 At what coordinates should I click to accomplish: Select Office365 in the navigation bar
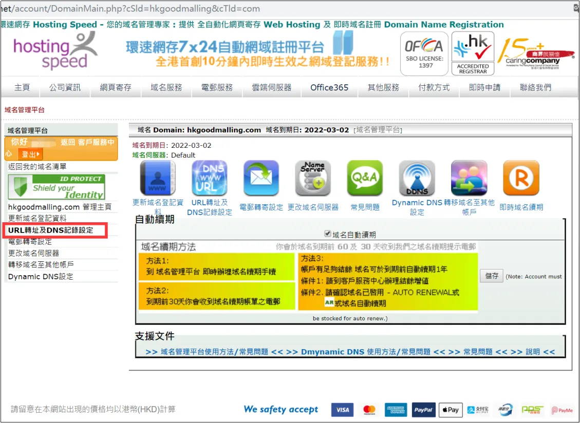(329, 87)
